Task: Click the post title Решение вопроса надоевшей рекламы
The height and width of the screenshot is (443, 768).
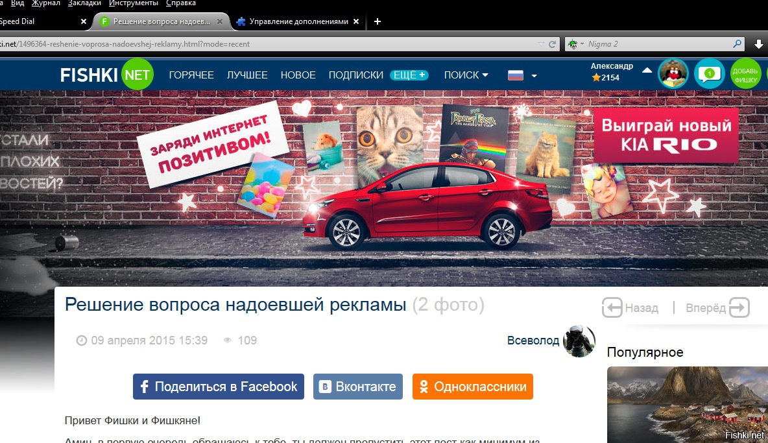Action: [235, 304]
